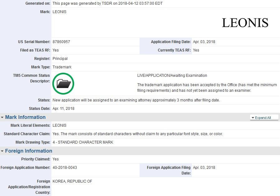Click the green-circled folder status icon

coord(63,84)
